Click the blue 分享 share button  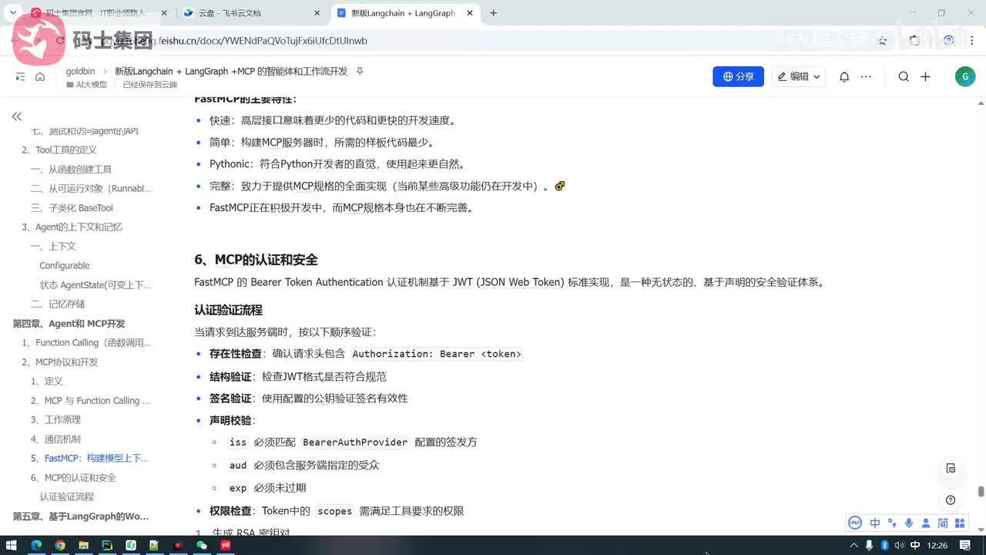[738, 76]
